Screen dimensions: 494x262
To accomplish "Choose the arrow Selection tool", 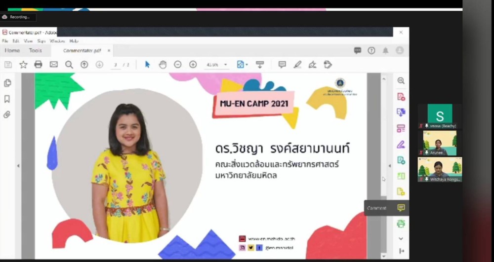I will tap(147, 65).
